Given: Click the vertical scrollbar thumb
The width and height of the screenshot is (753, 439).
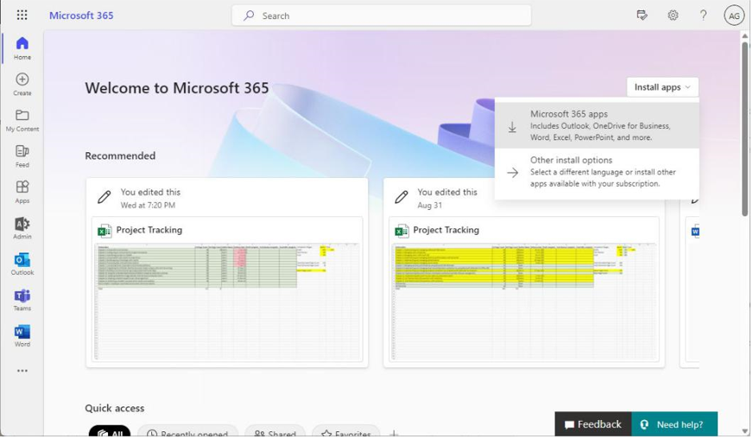Looking at the screenshot, I should click(x=745, y=129).
